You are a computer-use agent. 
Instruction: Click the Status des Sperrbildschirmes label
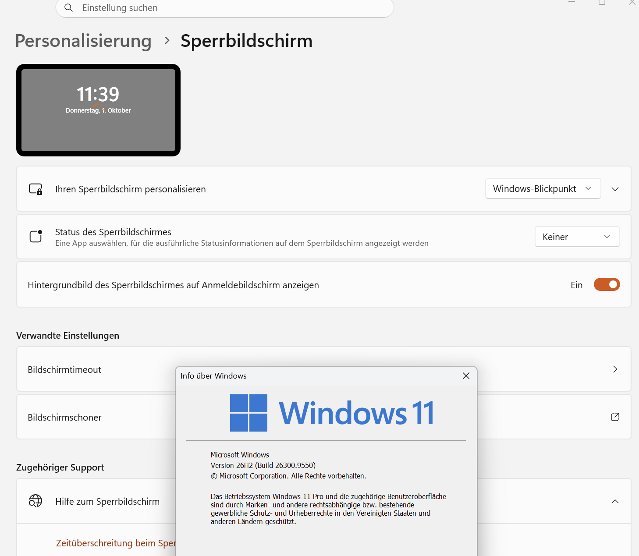point(113,232)
